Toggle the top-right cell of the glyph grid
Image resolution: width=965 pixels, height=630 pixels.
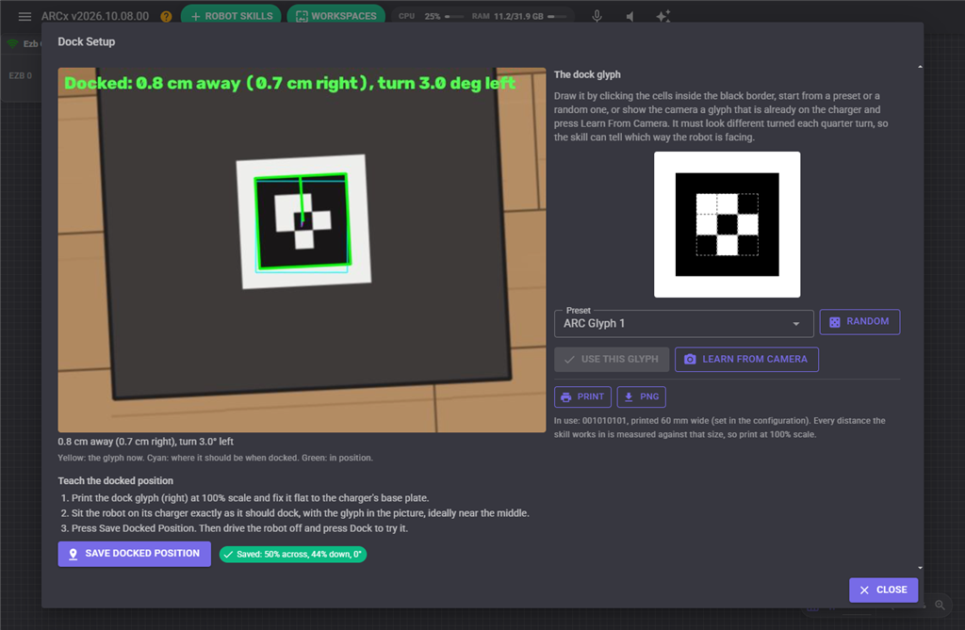[747, 204]
